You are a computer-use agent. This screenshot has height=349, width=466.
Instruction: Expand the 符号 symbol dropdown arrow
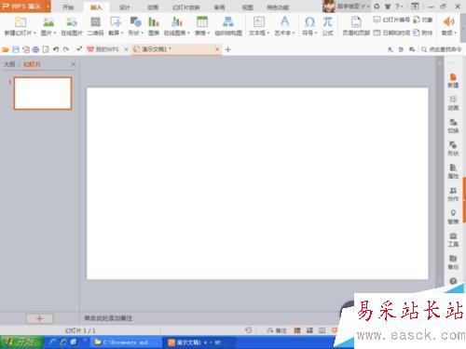(x=316, y=33)
